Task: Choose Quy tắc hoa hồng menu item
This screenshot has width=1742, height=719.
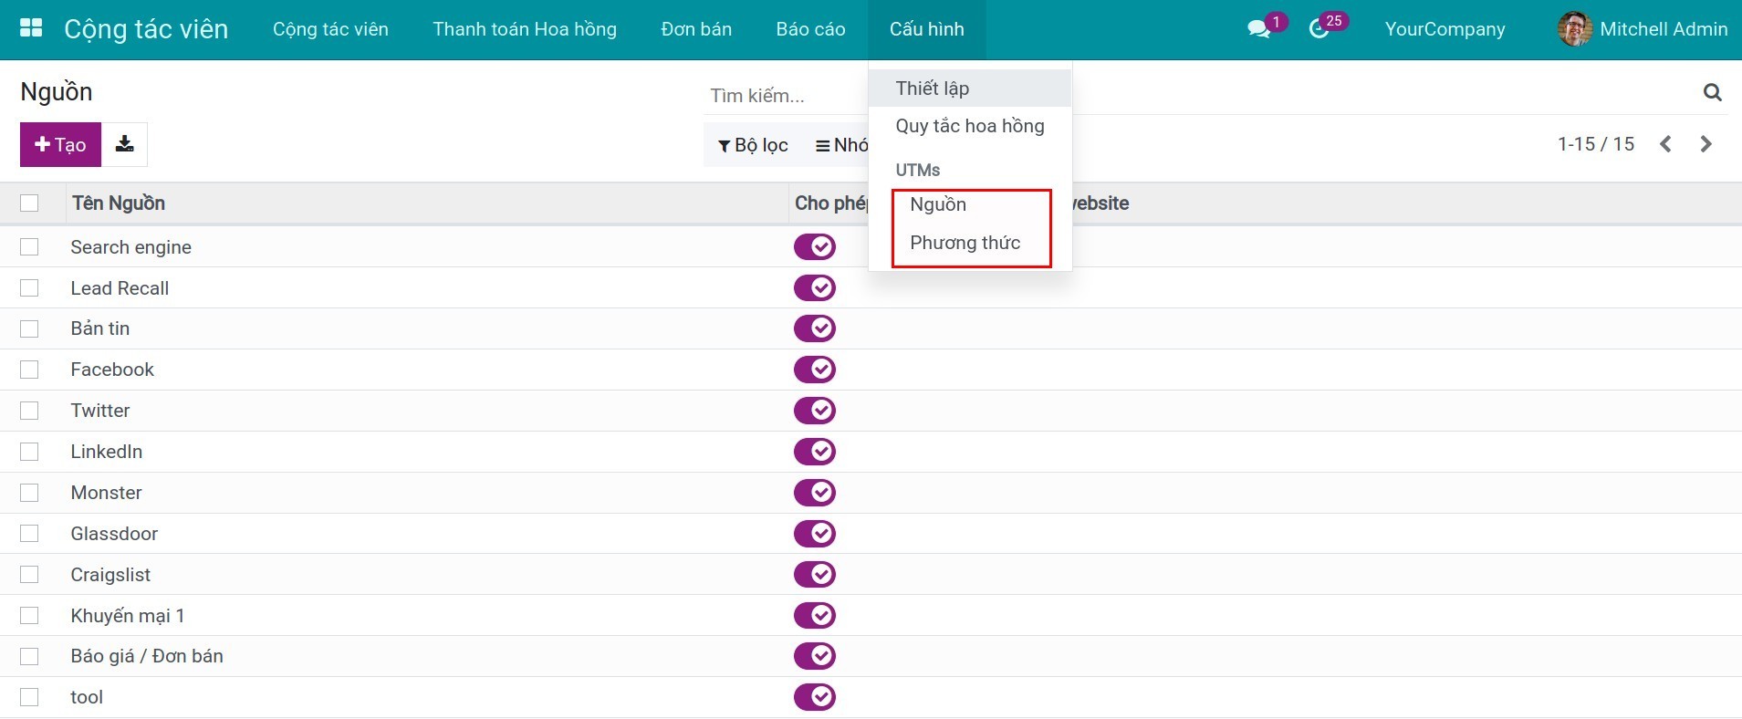Action: pos(969,126)
